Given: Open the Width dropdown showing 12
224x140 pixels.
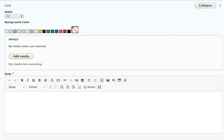Looking at the screenshot, I should pyautogui.click(x=14, y=16).
